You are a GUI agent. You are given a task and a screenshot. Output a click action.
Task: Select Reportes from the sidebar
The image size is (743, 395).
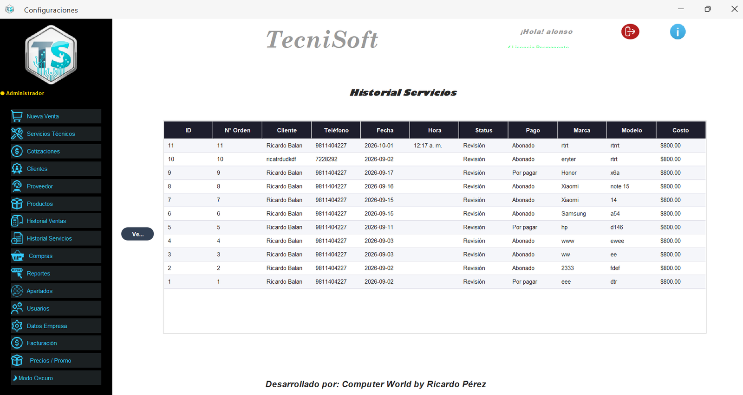[56, 274]
